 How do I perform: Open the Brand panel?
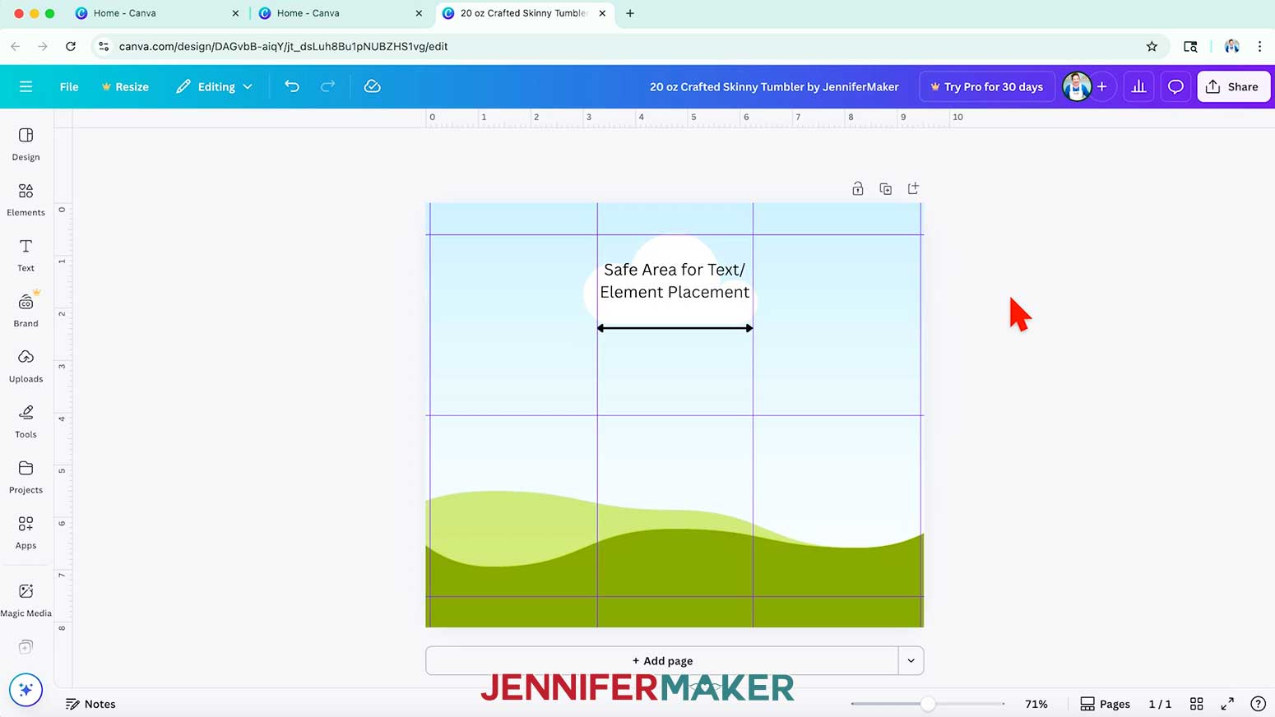point(25,311)
